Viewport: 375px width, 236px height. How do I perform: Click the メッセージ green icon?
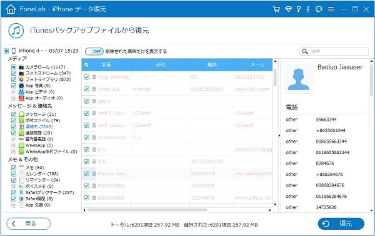(21, 114)
